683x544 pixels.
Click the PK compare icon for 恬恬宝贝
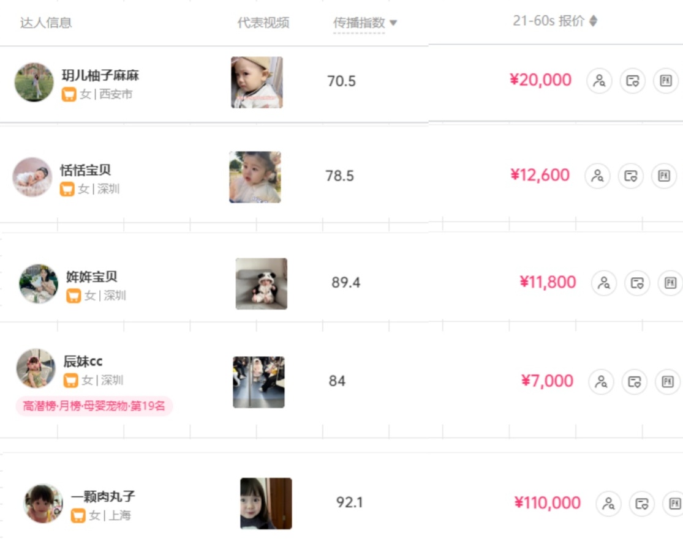click(663, 176)
